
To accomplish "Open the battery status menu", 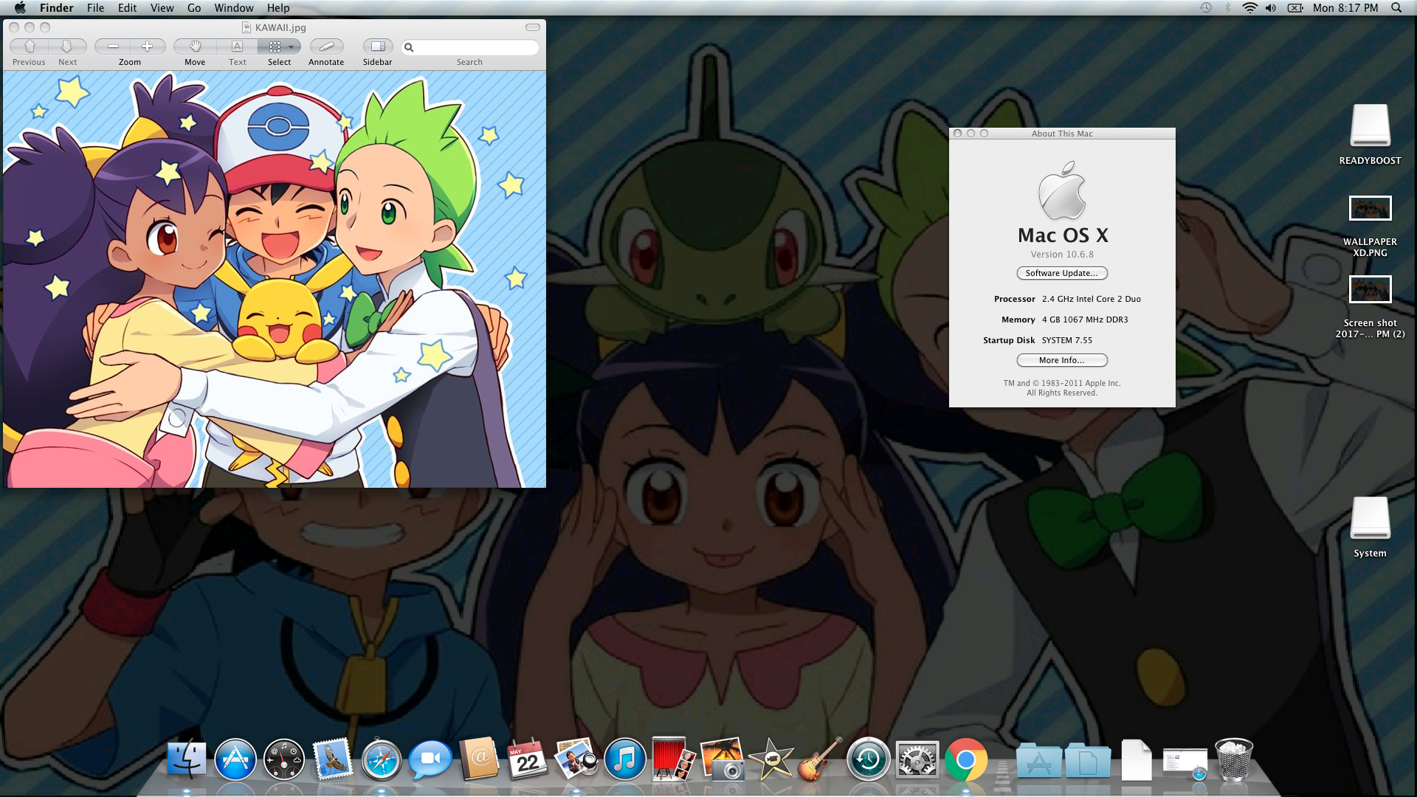I will [x=1295, y=8].
